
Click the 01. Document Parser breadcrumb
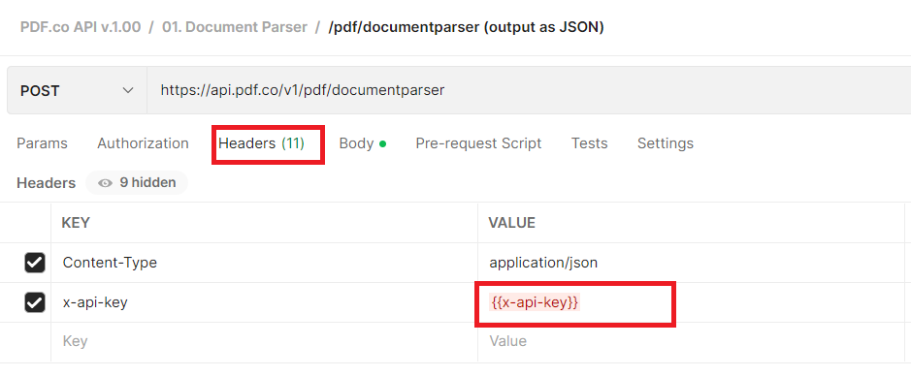235,27
